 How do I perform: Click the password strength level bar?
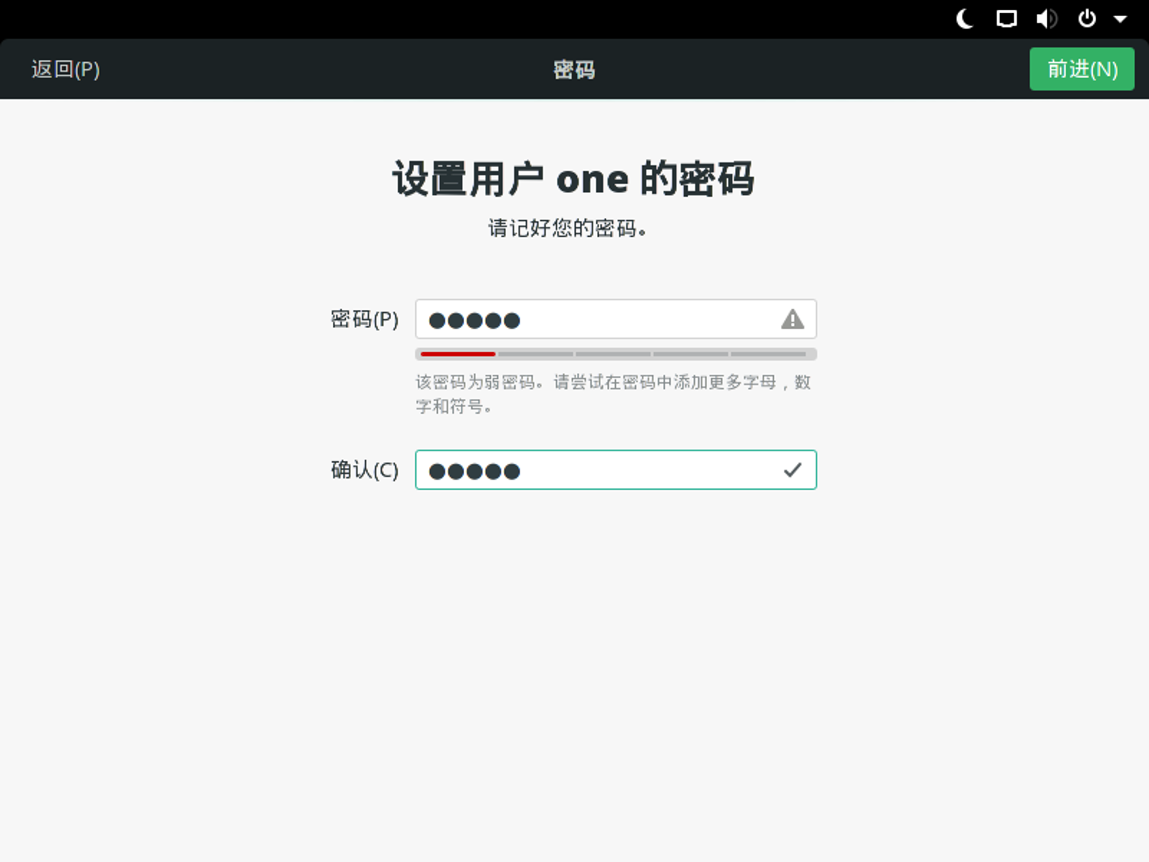pos(616,354)
